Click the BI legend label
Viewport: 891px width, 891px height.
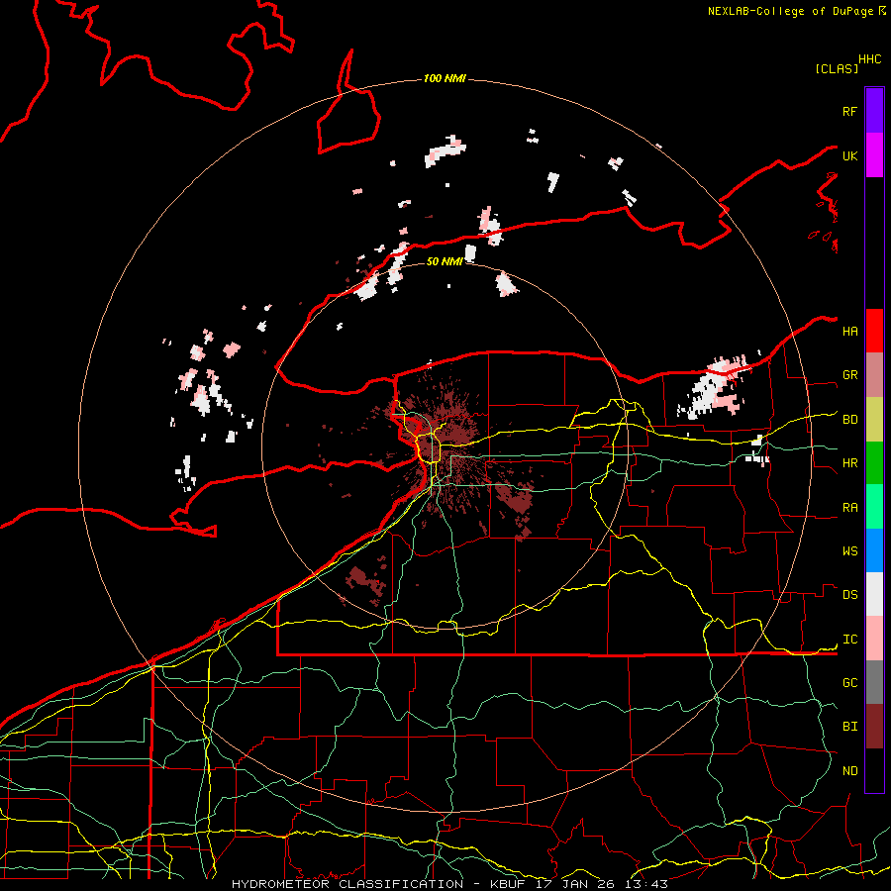[x=849, y=727]
